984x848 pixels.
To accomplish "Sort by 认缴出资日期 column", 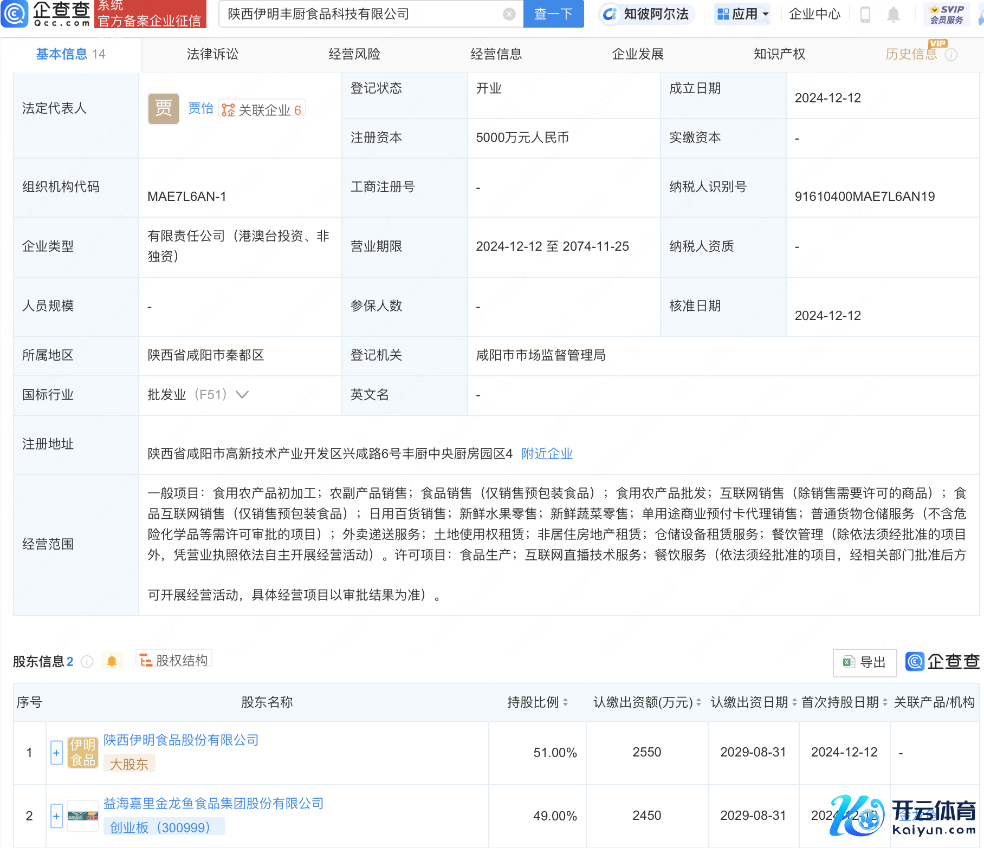I will coord(794,702).
